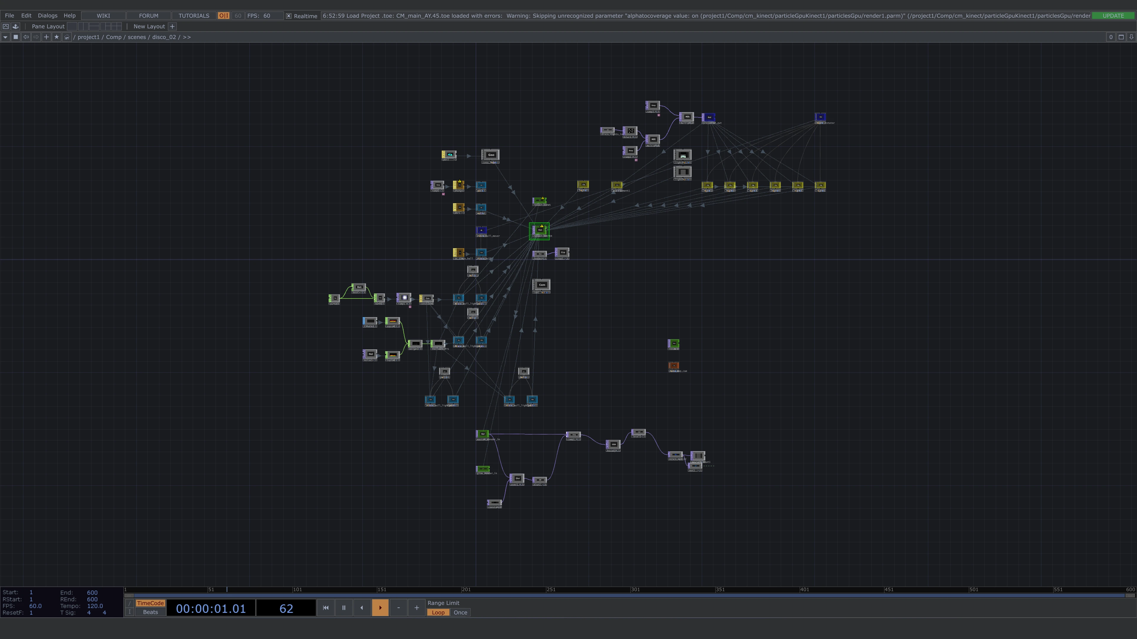This screenshot has width=1137, height=639.
Task: Expand the path >> chevrons
Action: 187,37
